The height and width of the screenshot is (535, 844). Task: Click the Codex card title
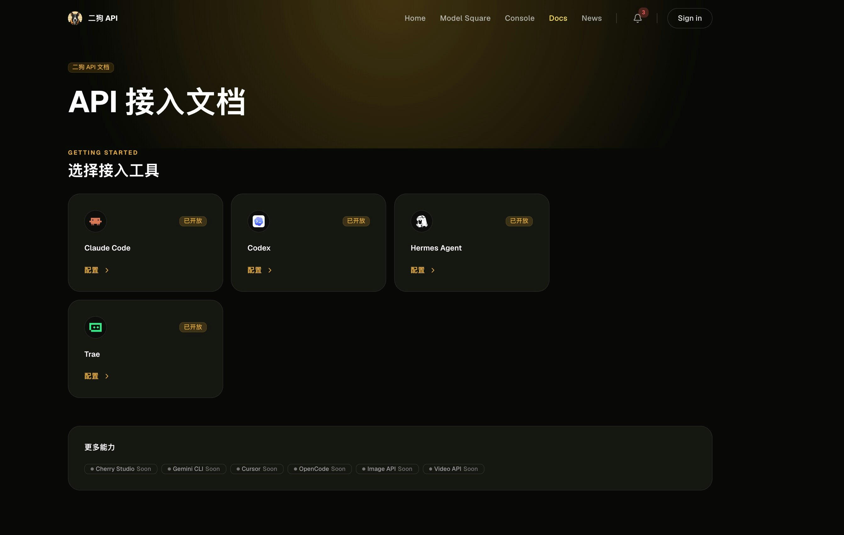259,248
